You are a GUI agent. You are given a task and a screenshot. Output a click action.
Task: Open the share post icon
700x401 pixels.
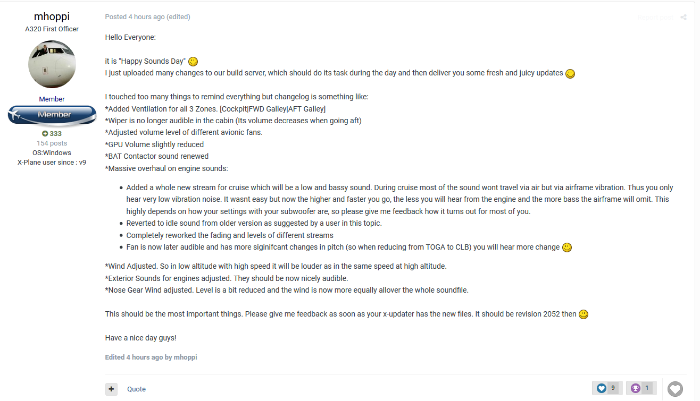(684, 18)
